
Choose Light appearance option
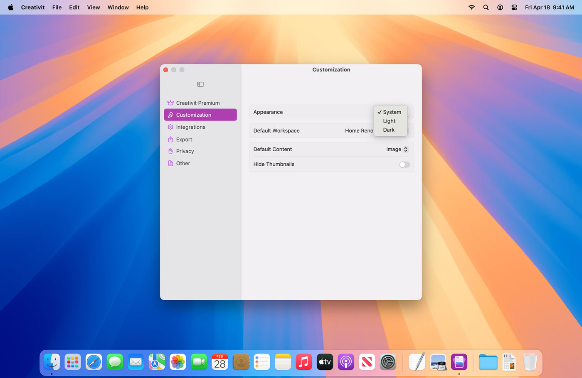pyautogui.click(x=390, y=121)
